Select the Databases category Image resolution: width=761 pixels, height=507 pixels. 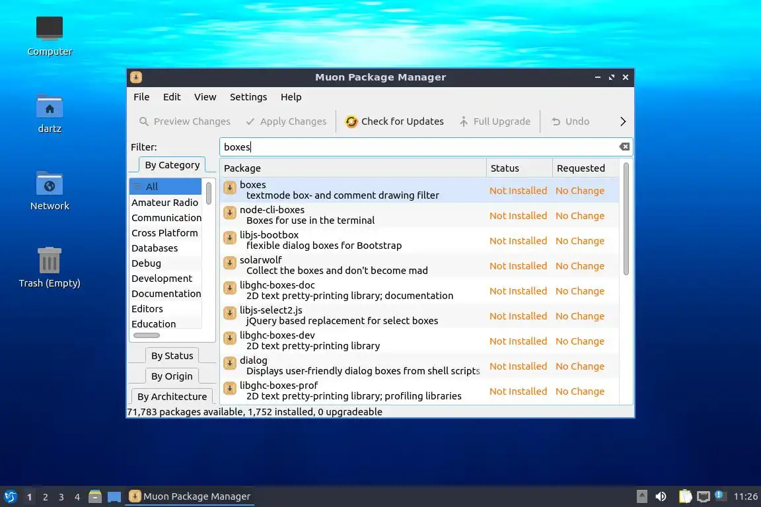coord(165,248)
